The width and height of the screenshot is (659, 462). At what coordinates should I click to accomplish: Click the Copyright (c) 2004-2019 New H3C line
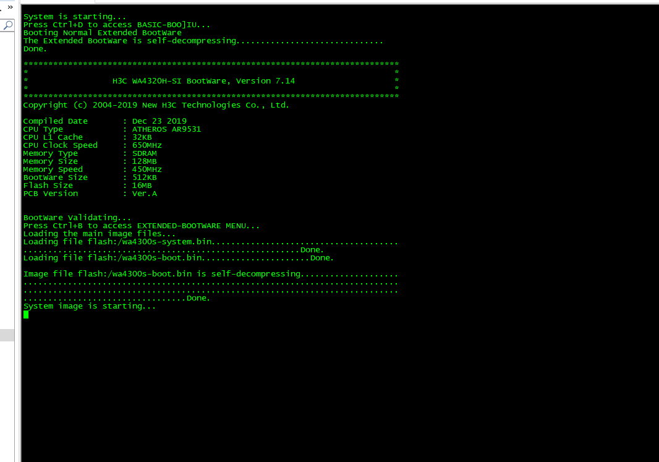(156, 105)
